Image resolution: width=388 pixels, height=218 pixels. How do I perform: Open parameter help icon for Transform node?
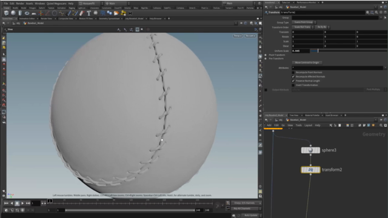coord(385,12)
